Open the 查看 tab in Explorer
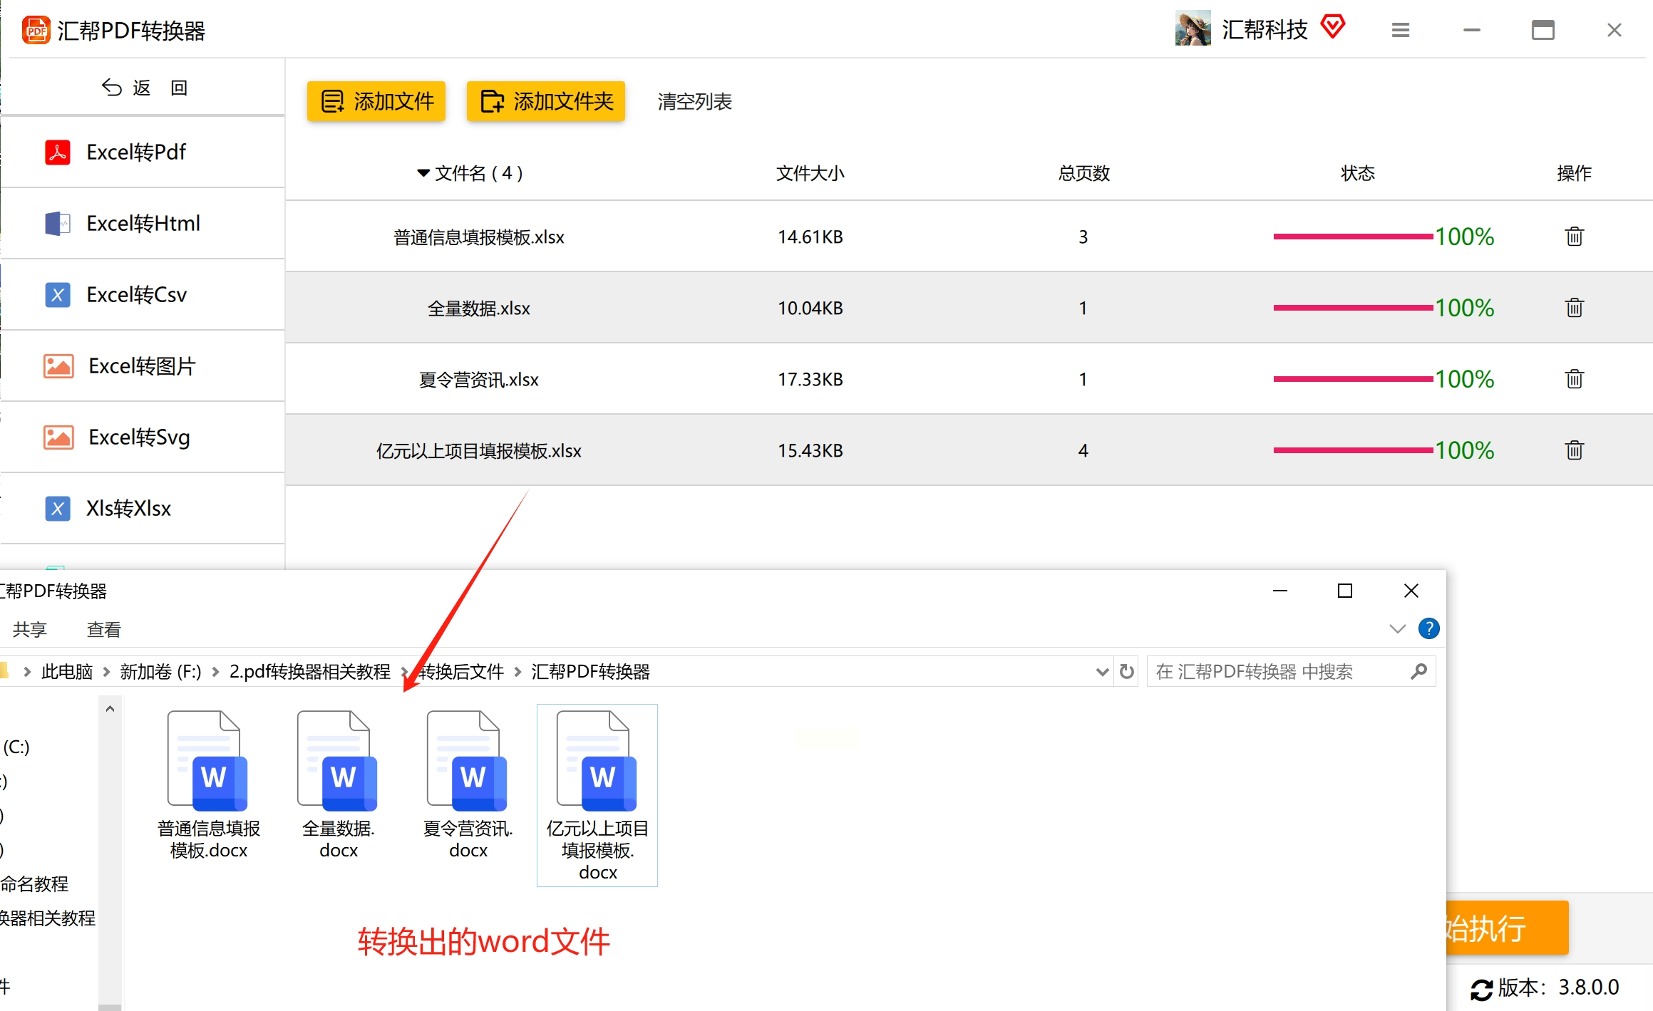1653x1011 pixels. [x=103, y=629]
